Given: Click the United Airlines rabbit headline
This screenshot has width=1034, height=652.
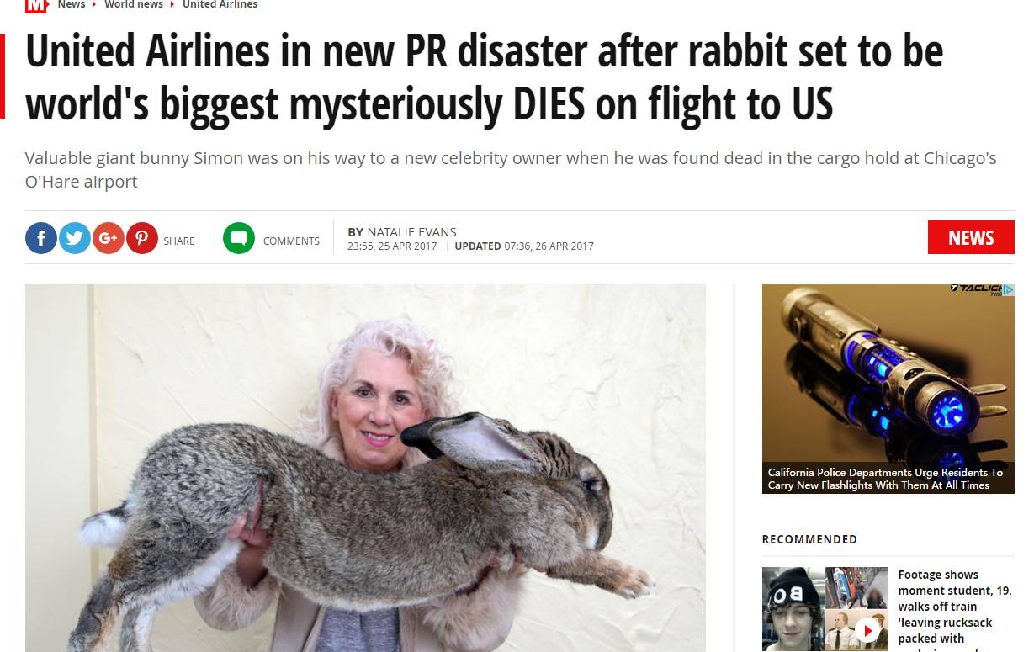Looking at the screenshot, I should tap(484, 78).
